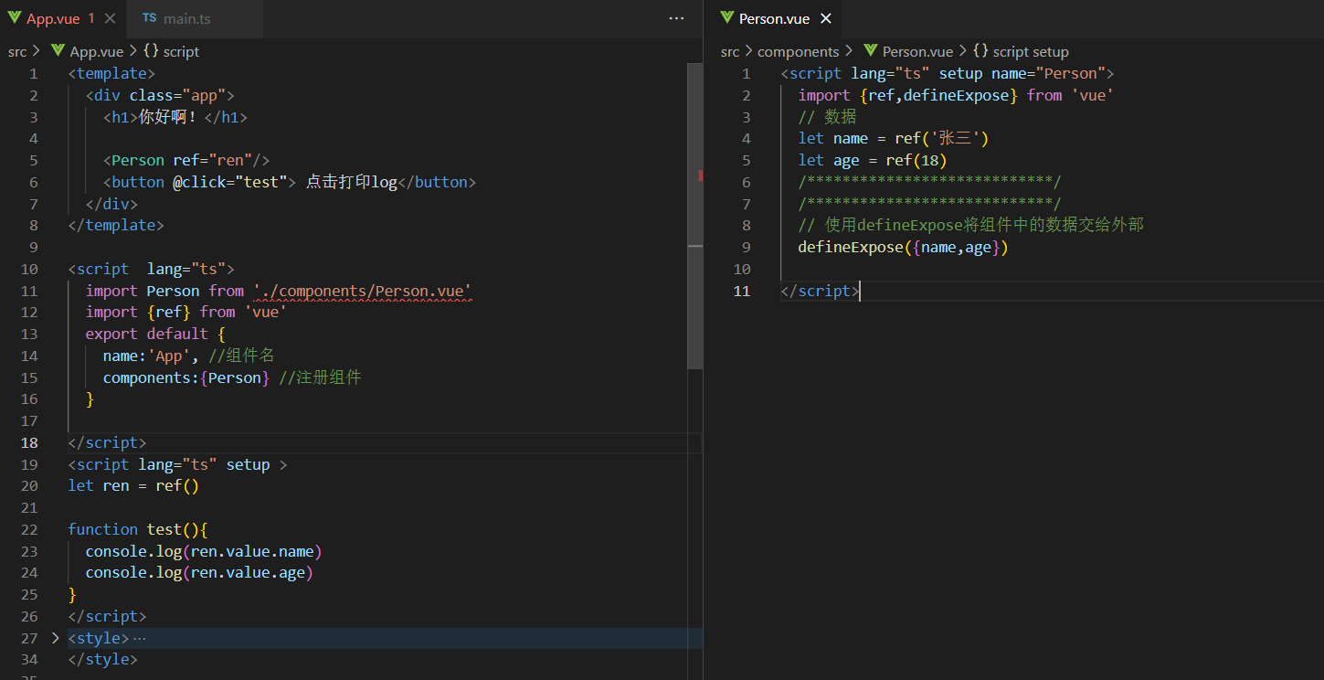
Task: Click "name:'App'," property in App.vue
Action: click(151, 356)
